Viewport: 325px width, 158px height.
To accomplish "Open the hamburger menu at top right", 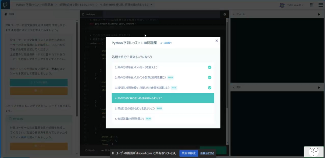I will point(320,5).
